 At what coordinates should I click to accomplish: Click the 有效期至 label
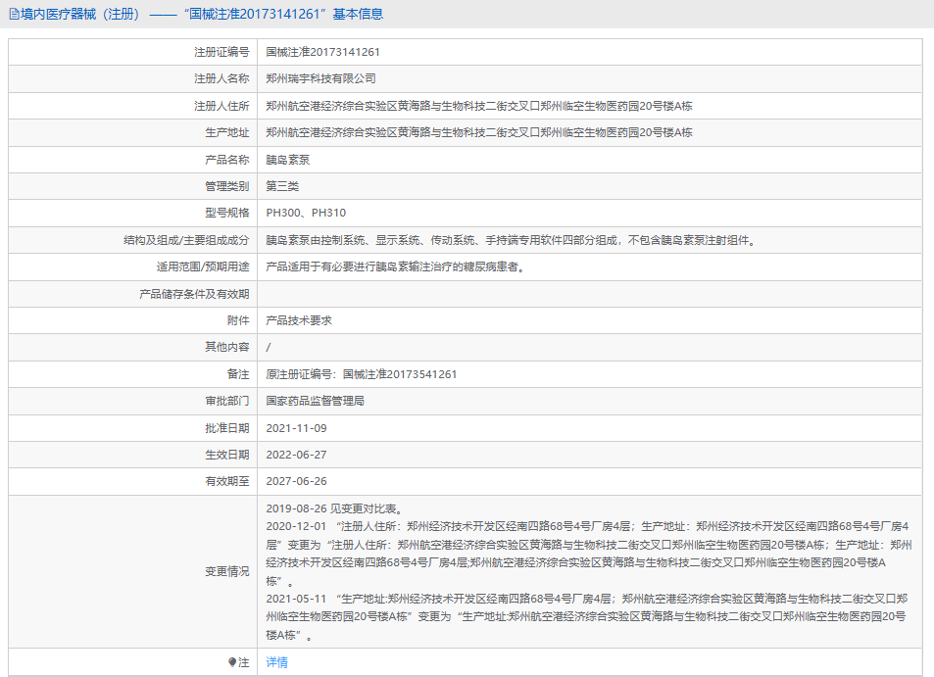227,481
